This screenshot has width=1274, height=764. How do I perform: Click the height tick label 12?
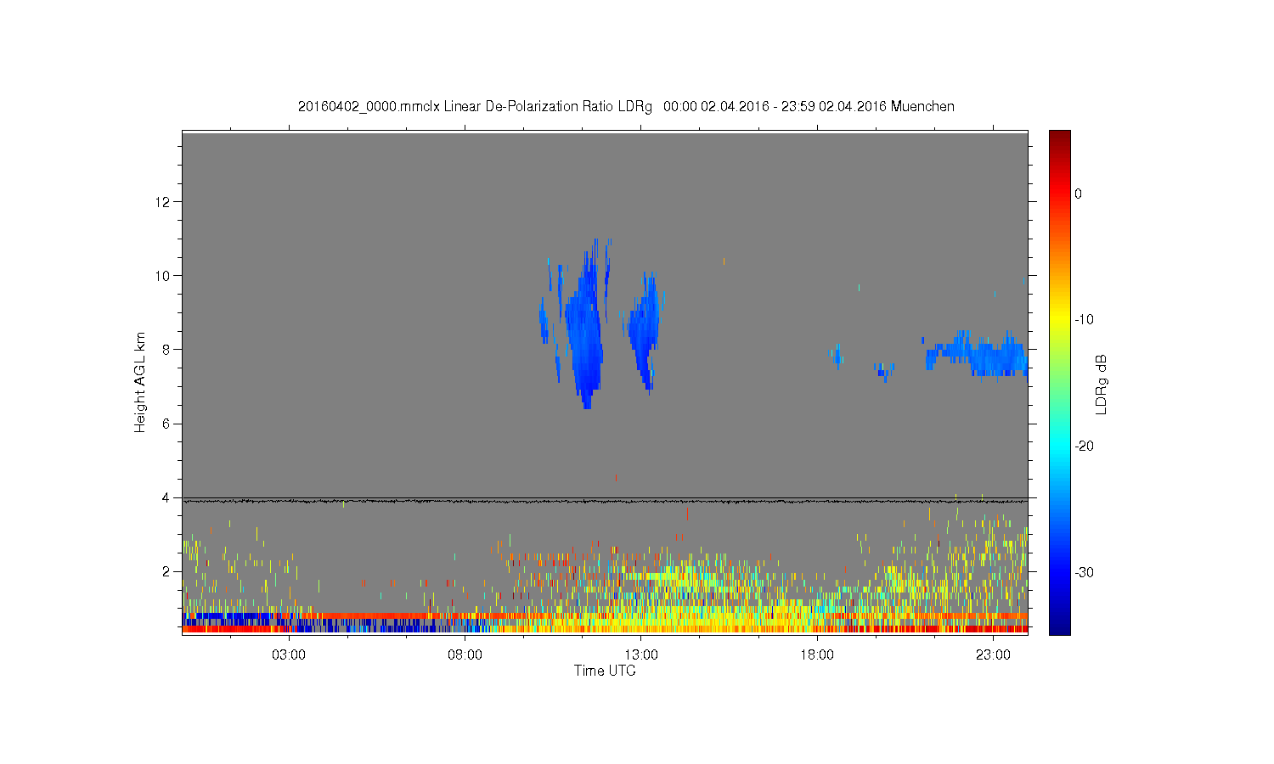164,202
